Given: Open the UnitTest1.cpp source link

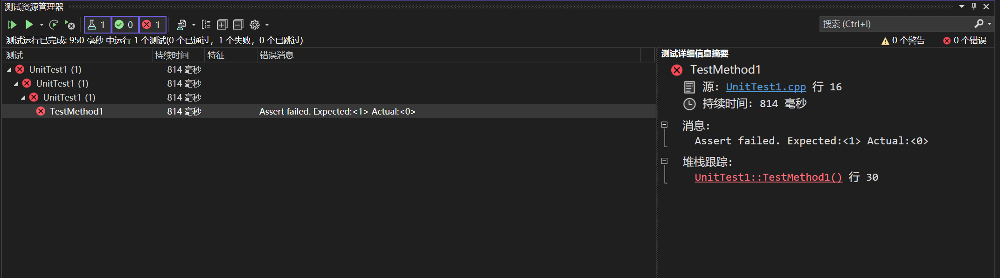Looking at the screenshot, I should pyautogui.click(x=765, y=87).
